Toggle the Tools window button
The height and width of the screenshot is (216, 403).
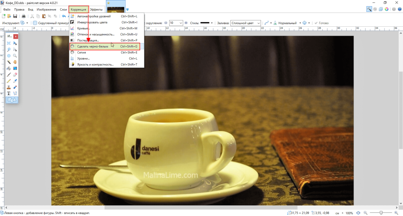369,9
